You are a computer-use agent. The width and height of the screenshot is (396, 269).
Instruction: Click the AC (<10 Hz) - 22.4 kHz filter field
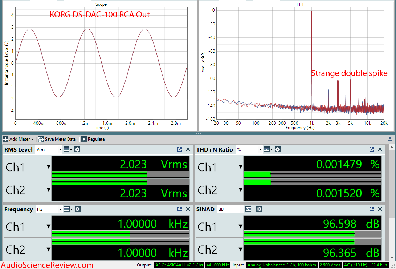pos(366,265)
